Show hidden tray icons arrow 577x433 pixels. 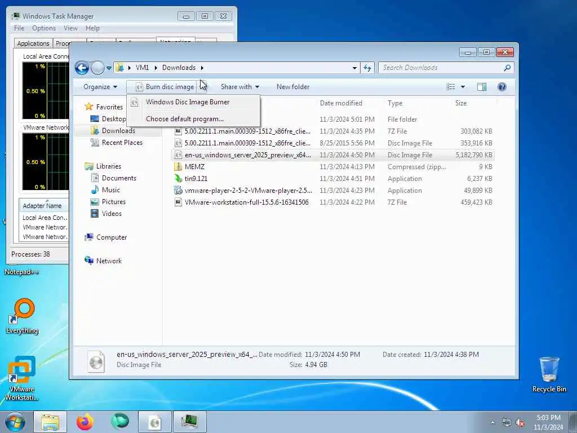coord(493,423)
